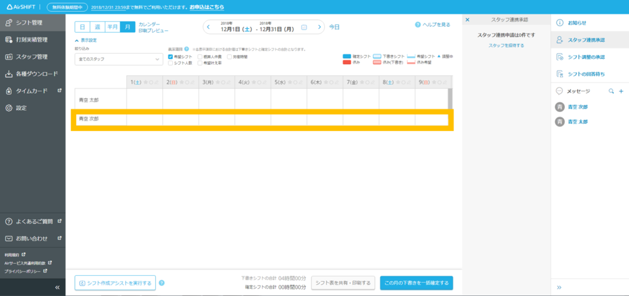
Task: Collapse the left sidebar with double chevron
Action: tap(57, 287)
